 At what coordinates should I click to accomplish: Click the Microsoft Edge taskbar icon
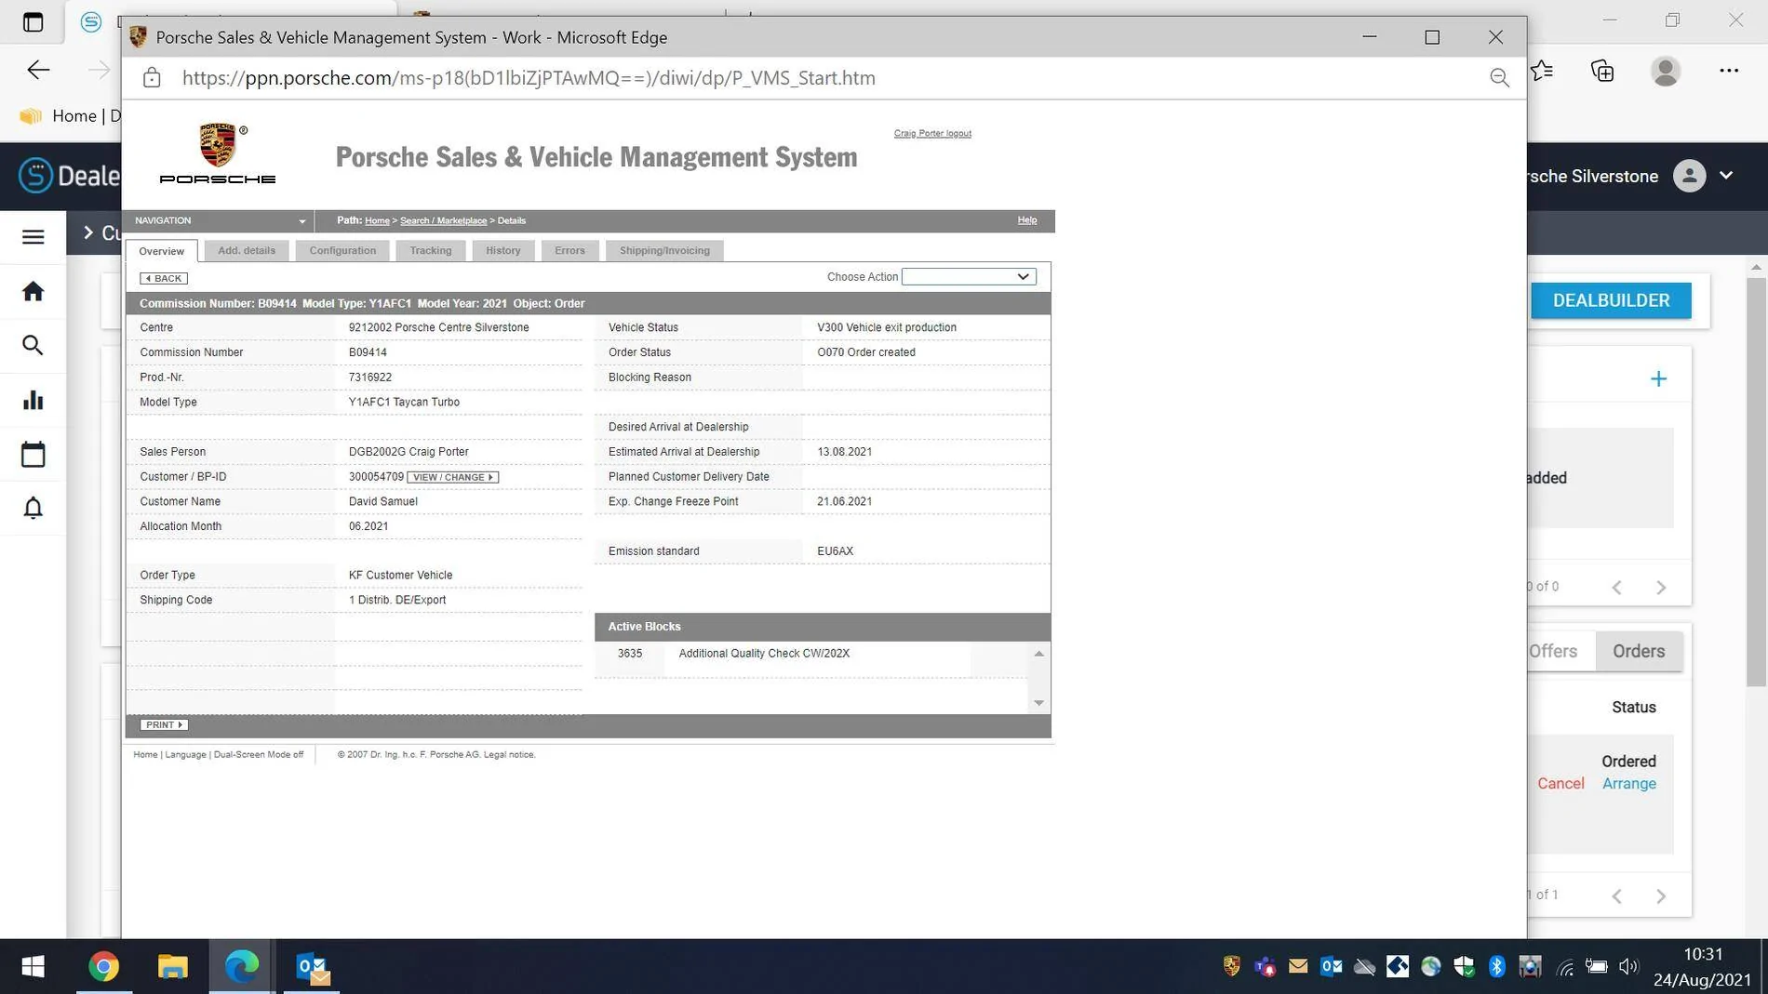pyautogui.click(x=242, y=967)
